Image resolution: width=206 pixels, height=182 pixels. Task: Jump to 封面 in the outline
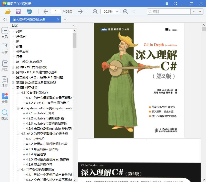tap(19, 31)
